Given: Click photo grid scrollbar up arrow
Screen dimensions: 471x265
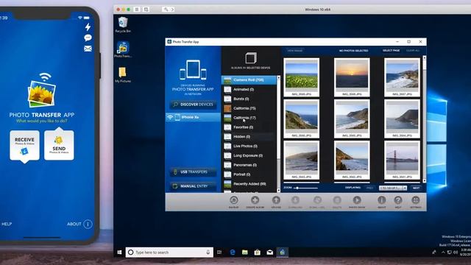Looking at the screenshot, I should click(x=425, y=57).
